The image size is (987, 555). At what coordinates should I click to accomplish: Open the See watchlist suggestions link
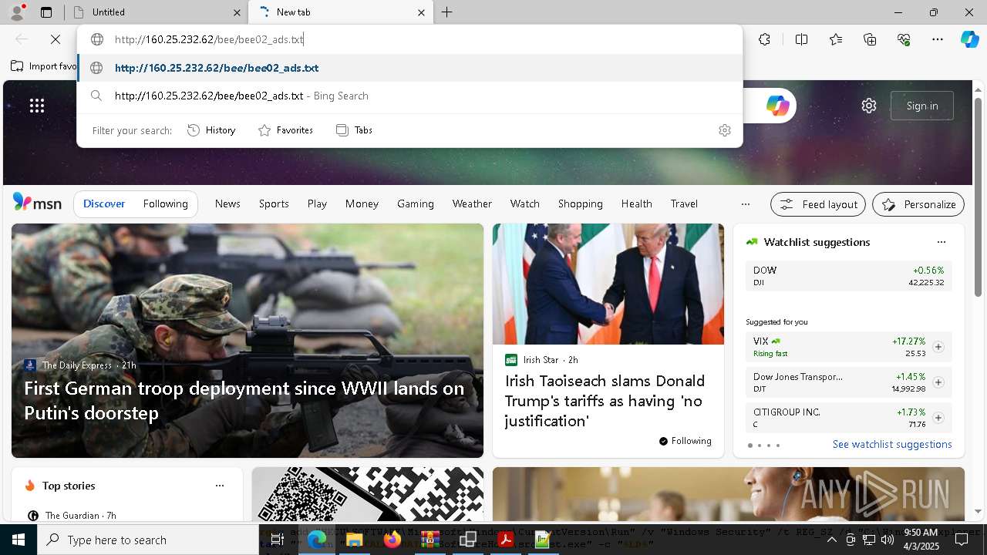pyautogui.click(x=892, y=444)
